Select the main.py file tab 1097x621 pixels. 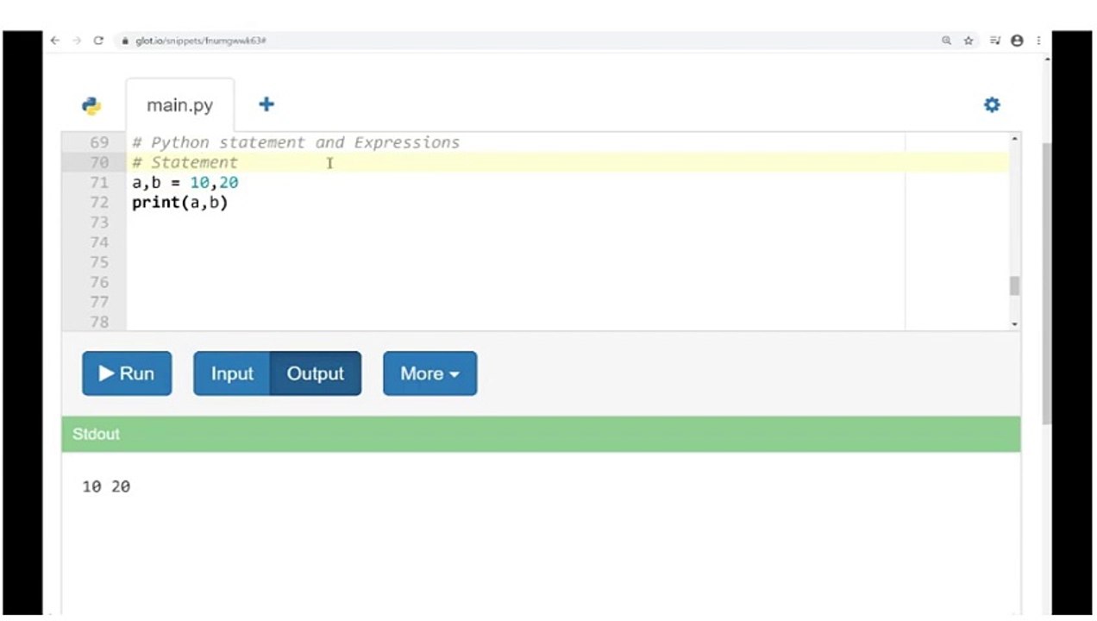click(179, 105)
